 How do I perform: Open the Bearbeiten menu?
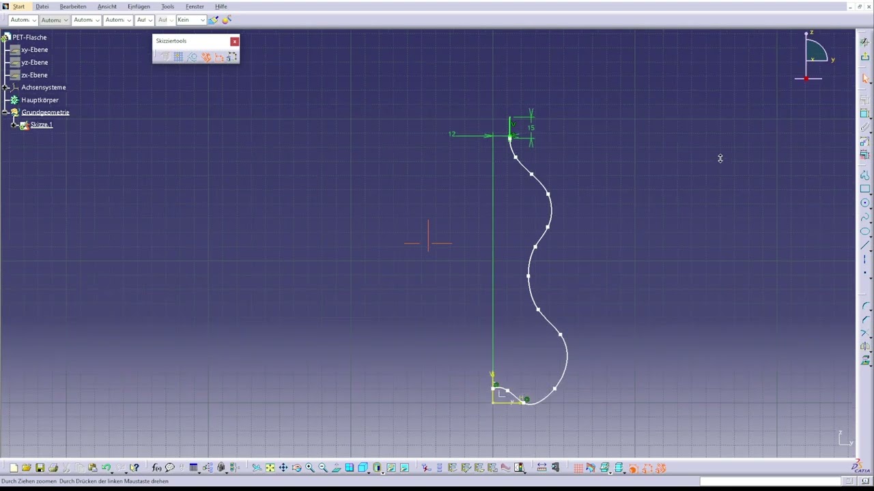point(73,6)
